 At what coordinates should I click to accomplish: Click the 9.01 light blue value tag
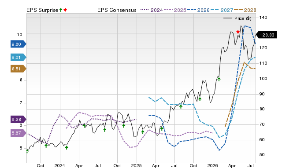pos(19,58)
